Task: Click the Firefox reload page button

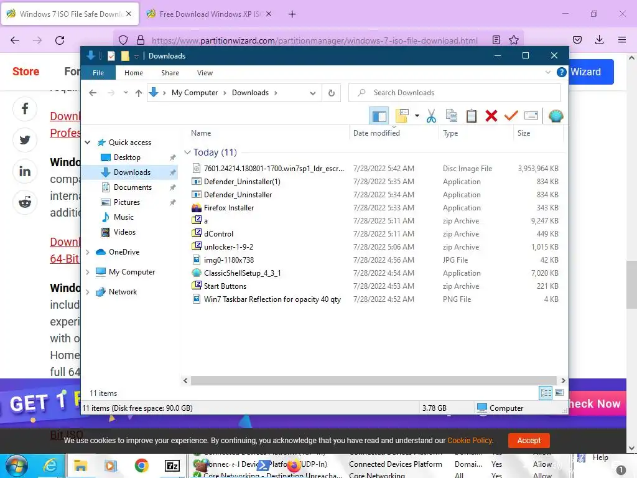Action: point(60,40)
